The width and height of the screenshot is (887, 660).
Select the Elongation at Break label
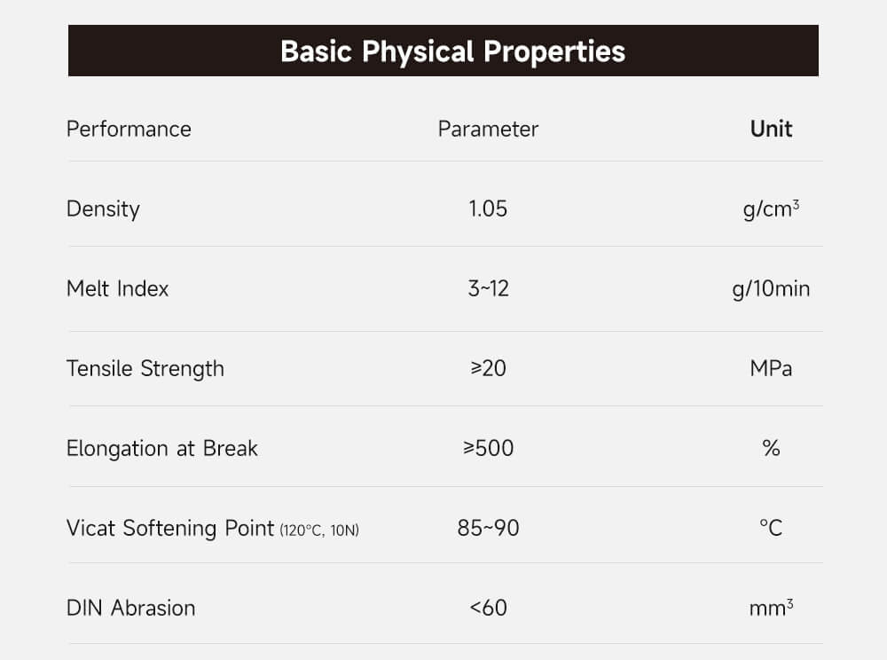coord(162,448)
